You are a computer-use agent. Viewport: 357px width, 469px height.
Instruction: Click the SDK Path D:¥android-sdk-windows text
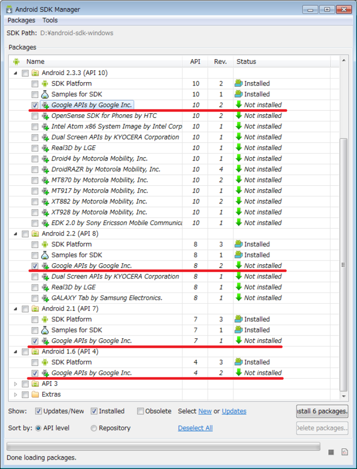click(x=77, y=33)
